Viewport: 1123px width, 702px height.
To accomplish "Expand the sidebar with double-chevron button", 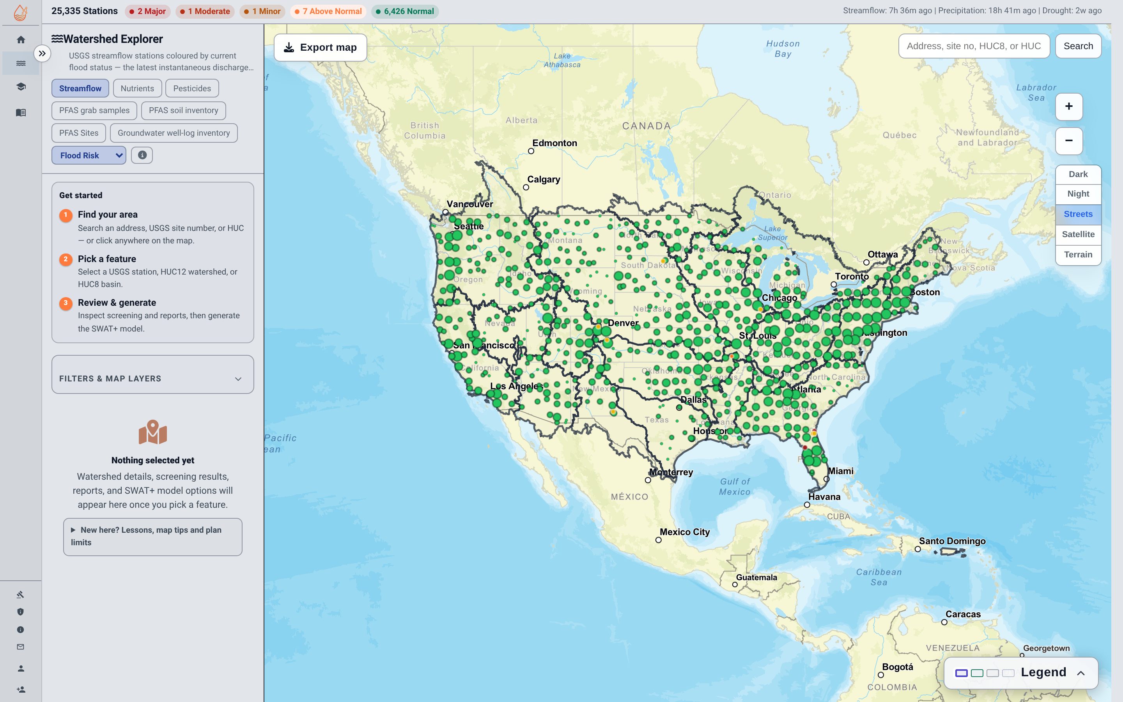I will pos(42,53).
